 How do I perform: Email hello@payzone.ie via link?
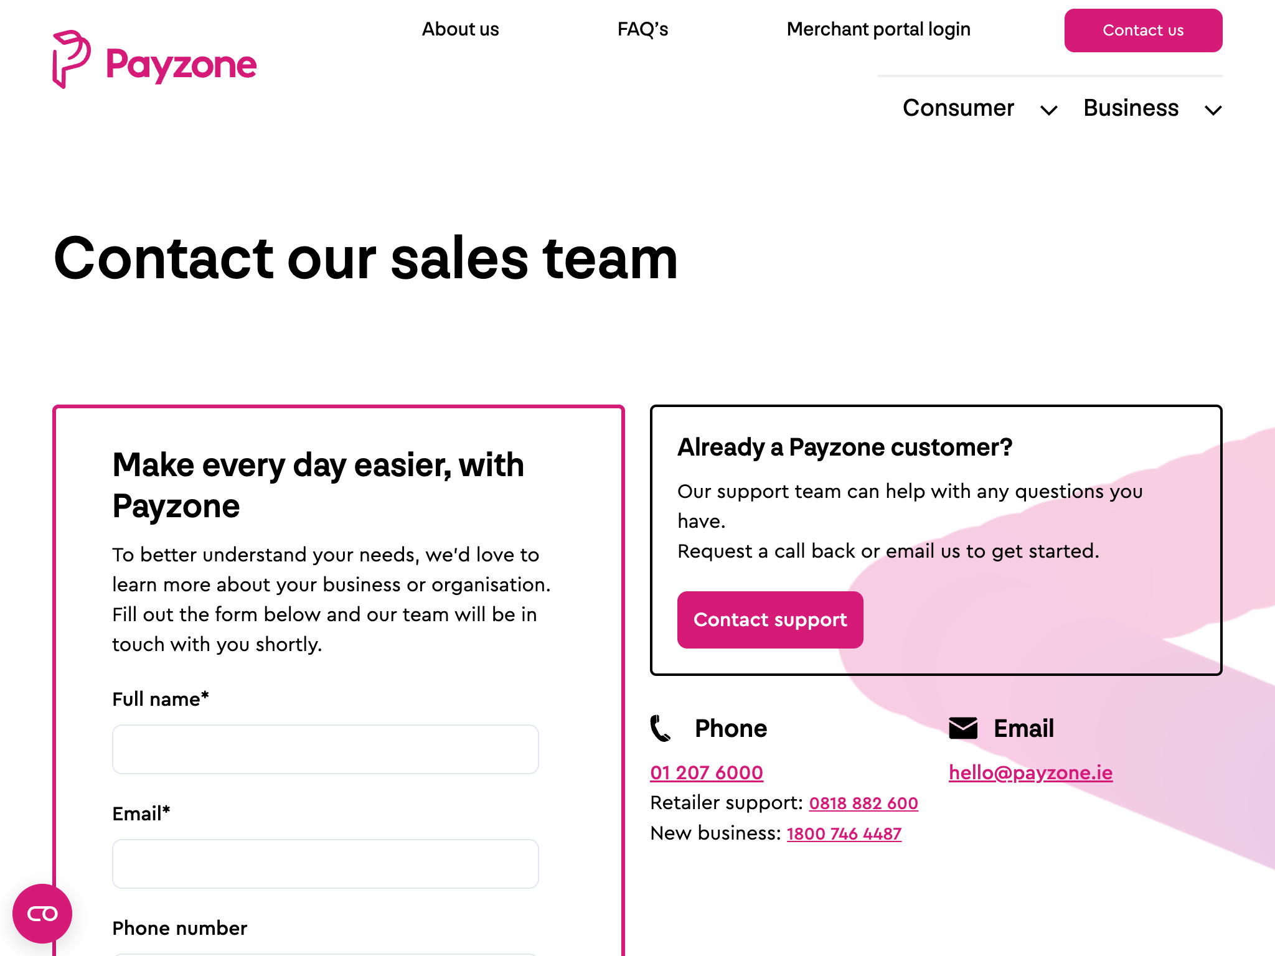pos(1030,772)
